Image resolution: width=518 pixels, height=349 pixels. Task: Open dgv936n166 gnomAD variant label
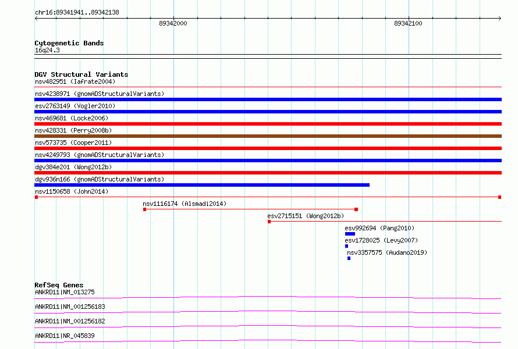point(100,179)
